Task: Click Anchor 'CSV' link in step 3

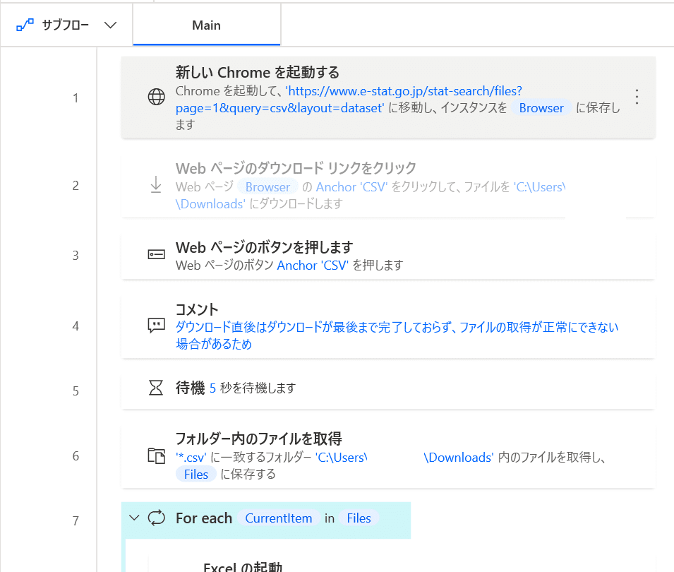Action: click(313, 266)
